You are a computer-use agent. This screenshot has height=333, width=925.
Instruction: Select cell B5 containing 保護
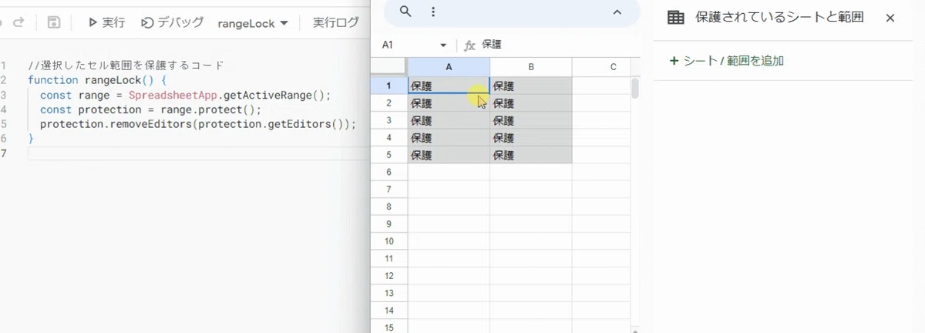point(531,155)
